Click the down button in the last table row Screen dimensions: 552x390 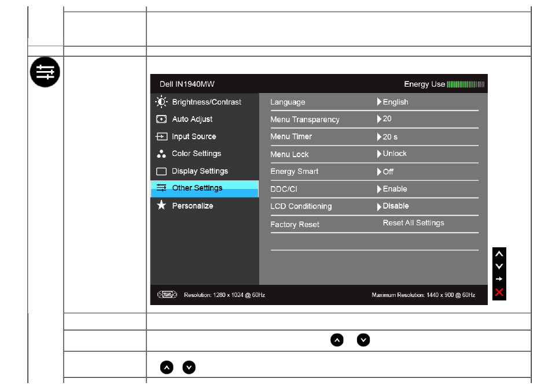(x=189, y=367)
